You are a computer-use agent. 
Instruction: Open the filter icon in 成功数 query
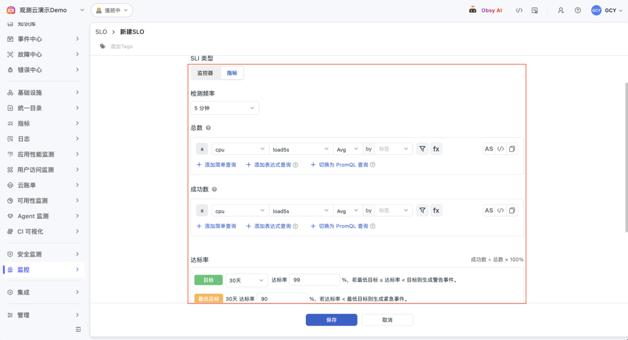coord(422,211)
